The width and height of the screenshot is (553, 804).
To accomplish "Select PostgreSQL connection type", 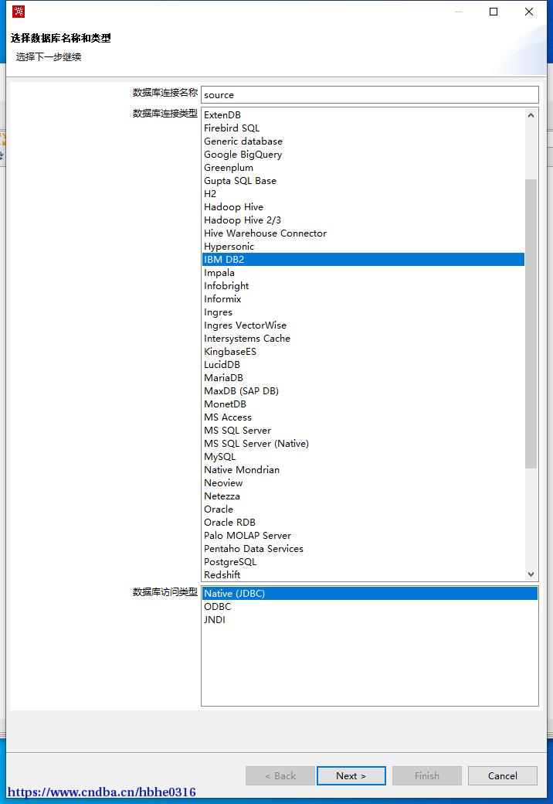I will (364, 562).
